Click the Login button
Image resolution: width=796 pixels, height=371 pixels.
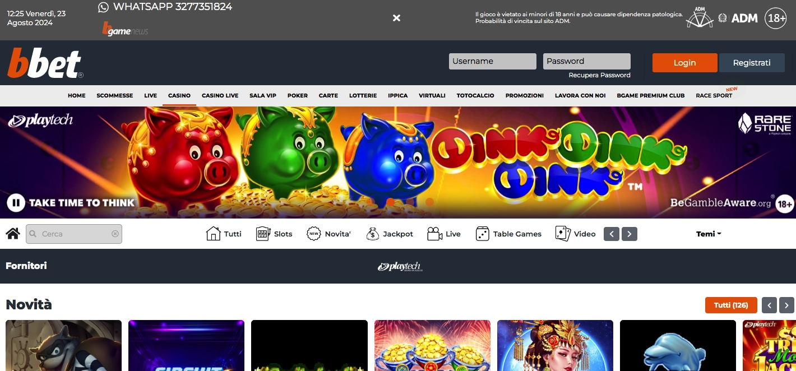pyautogui.click(x=684, y=63)
